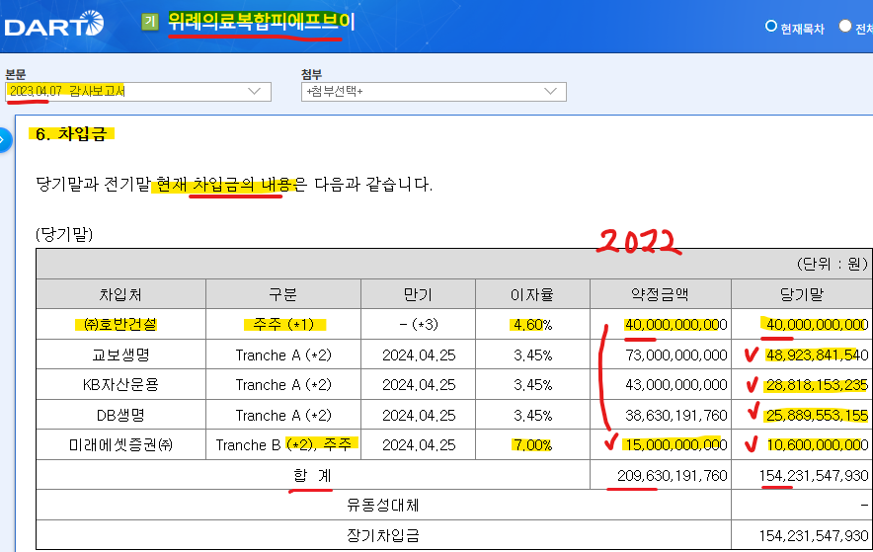
Task: Click the green 기 badge icon
Action: point(150,21)
